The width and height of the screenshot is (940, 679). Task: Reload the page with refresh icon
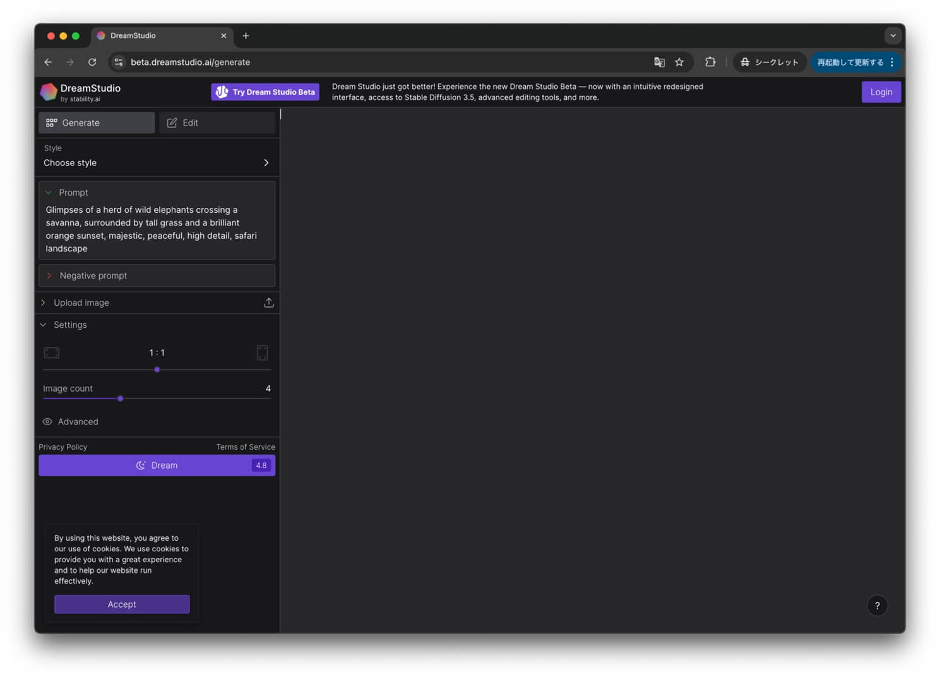tap(92, 62)
